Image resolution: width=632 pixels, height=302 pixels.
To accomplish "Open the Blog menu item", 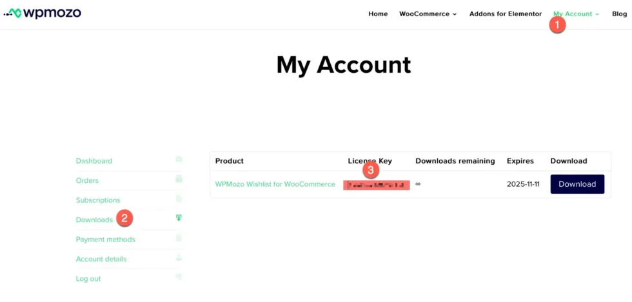I will (619, 14).
